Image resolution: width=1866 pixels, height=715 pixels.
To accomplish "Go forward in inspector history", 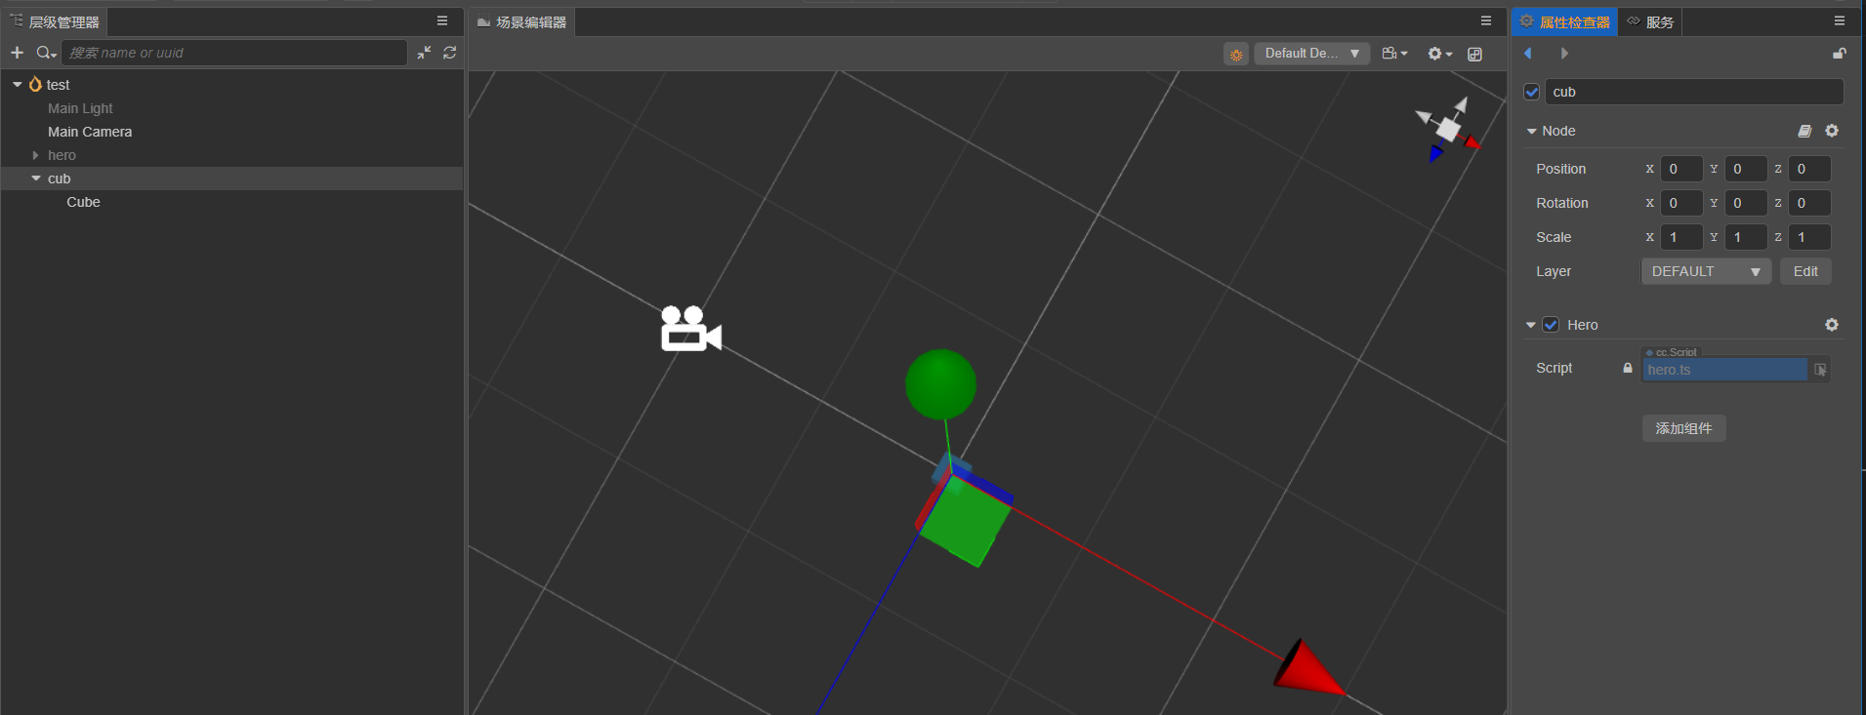I will click(x=1564, y=54).
